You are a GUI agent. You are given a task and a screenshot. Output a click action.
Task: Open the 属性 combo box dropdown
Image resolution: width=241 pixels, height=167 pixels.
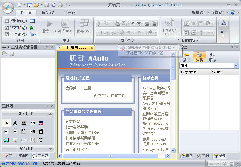point(236,66)
